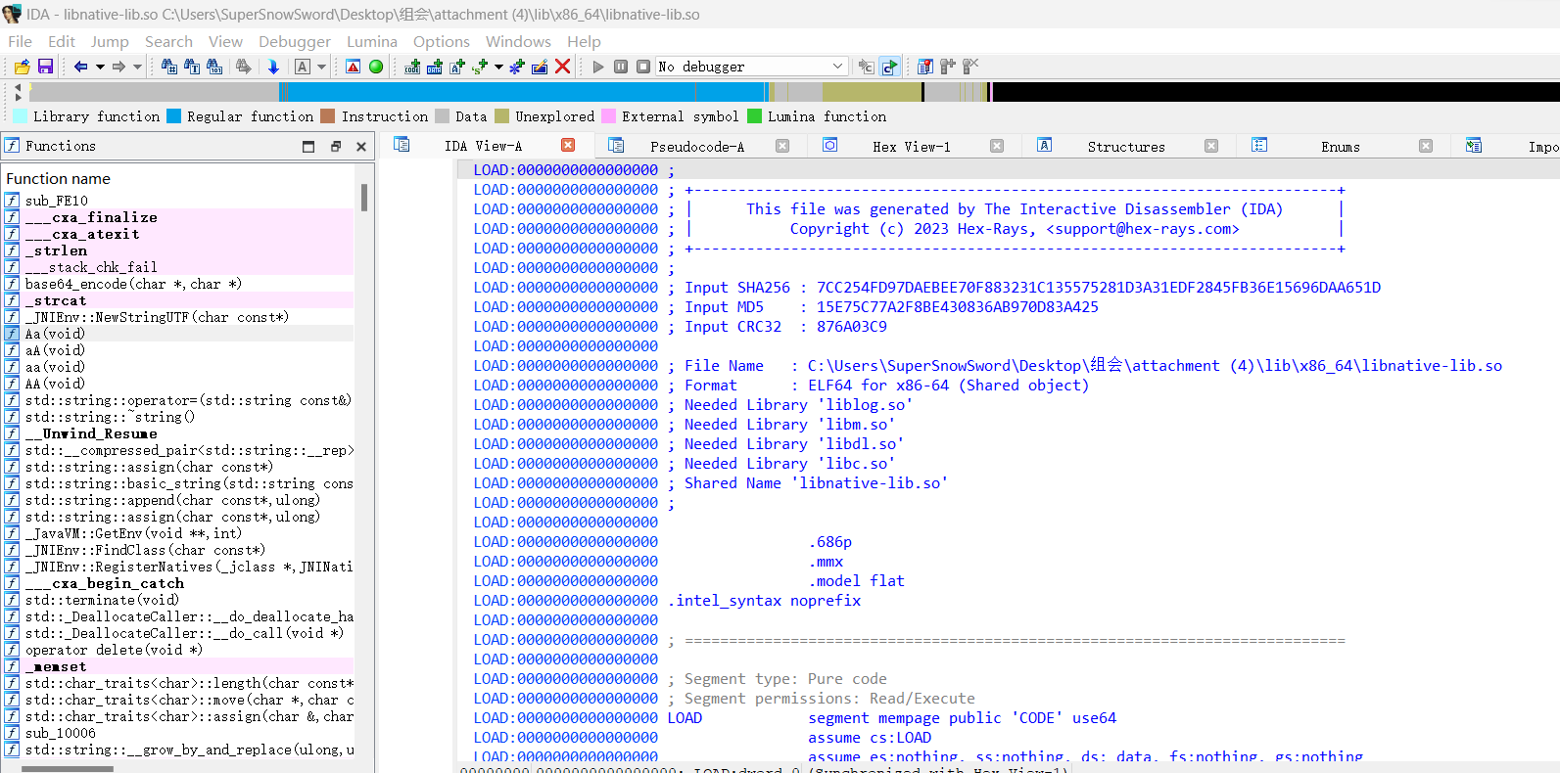The image size is (1560, 773).
Task: Click the Regular function color swatch
Action: pyautogui.click(x=174, y=116)
